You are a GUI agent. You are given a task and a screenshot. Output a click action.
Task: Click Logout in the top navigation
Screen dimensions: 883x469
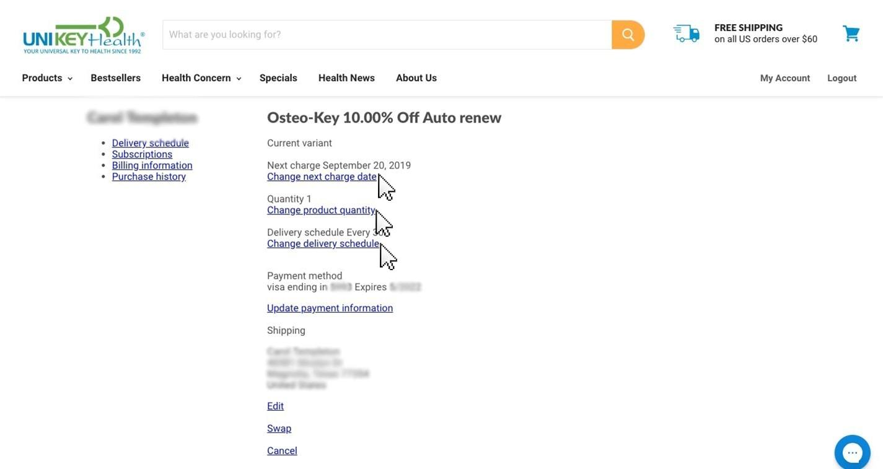click(842, 78)
